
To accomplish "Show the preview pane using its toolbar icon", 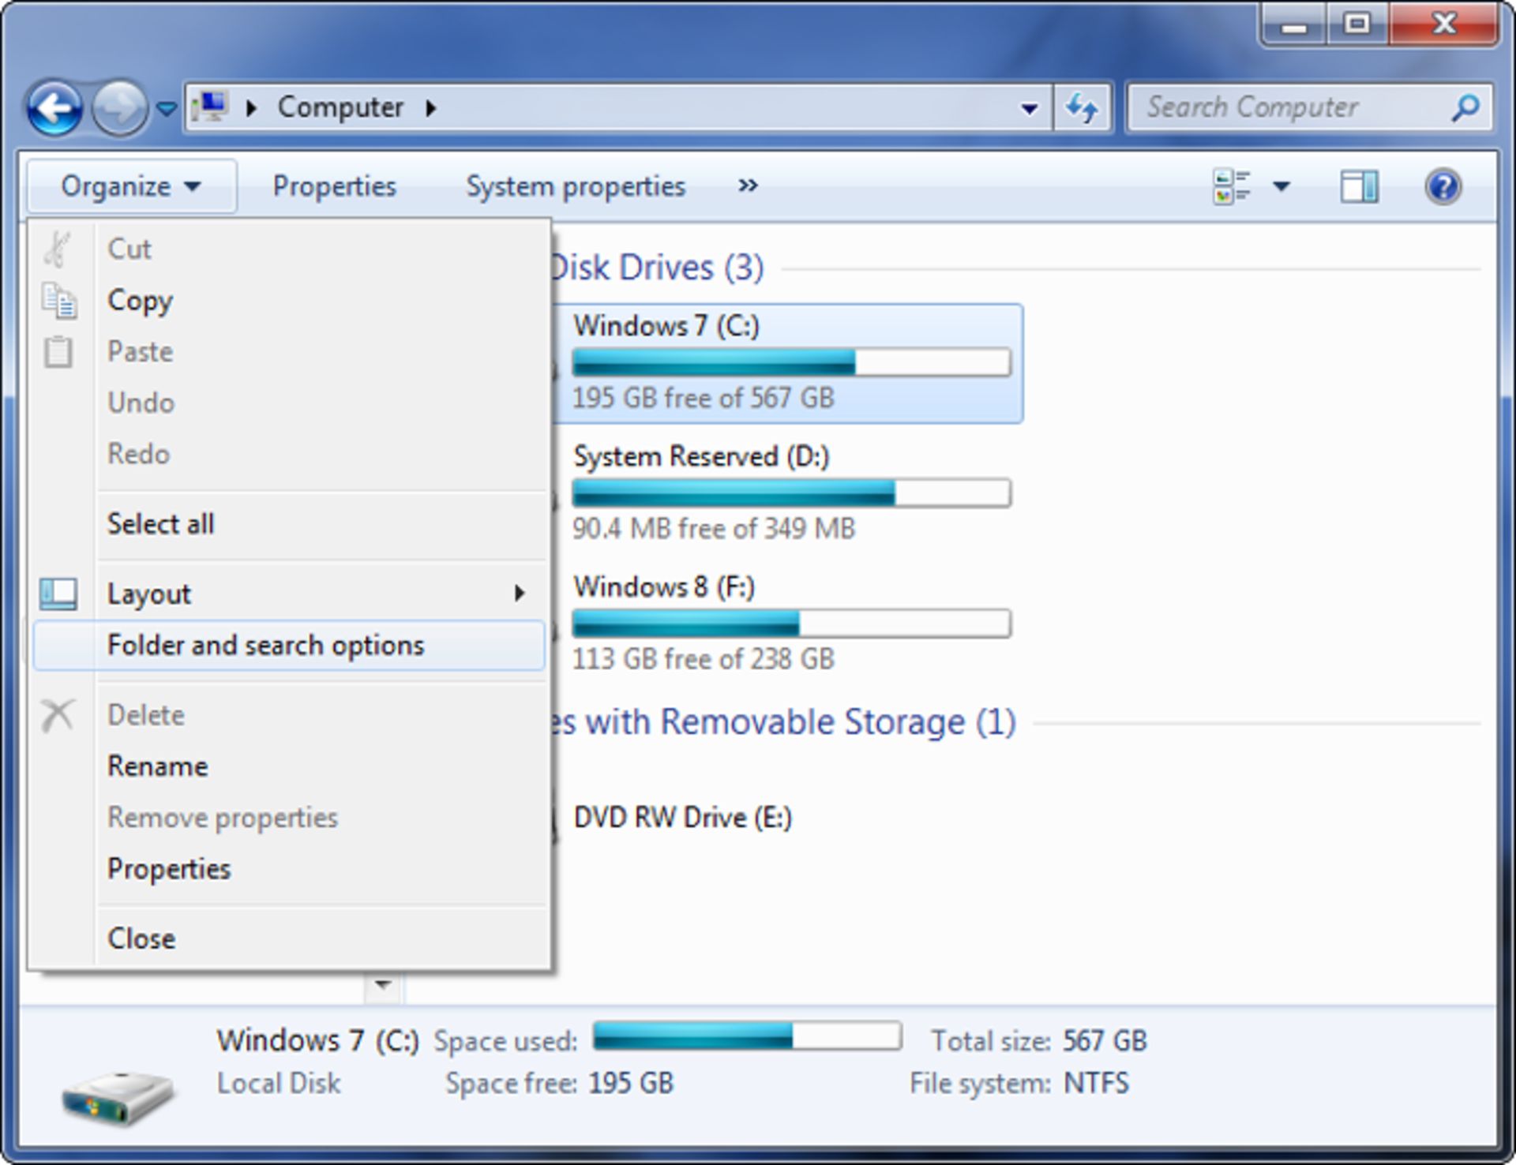I will coord(1359,186).
